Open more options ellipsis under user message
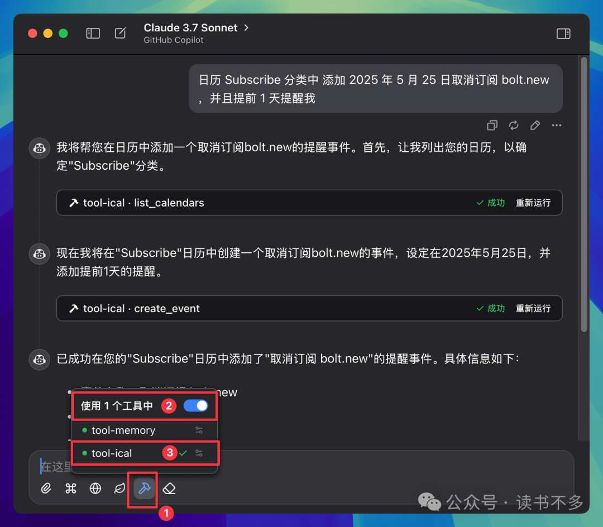 [557, 125]
